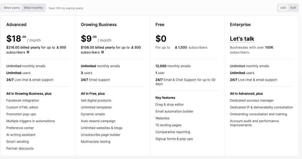Switch to Billed yearly pricing
This screenshot has height=159, width=302.
[x=12, y=8]
